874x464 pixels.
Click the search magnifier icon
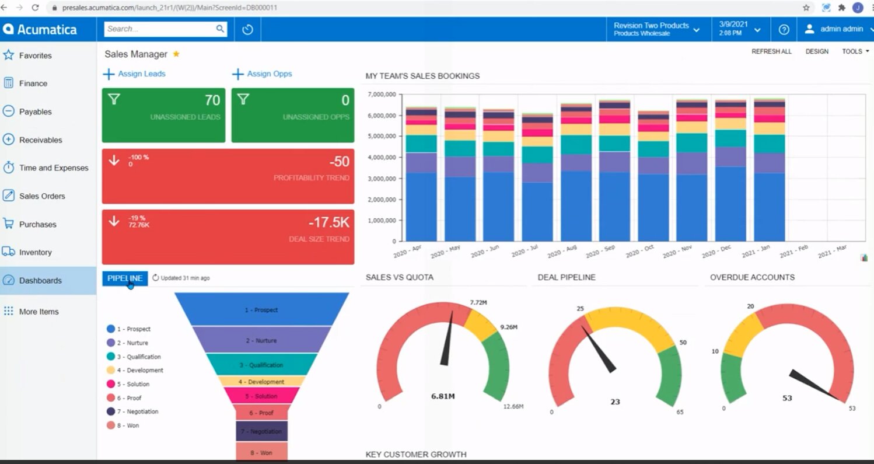pos(220,29)
